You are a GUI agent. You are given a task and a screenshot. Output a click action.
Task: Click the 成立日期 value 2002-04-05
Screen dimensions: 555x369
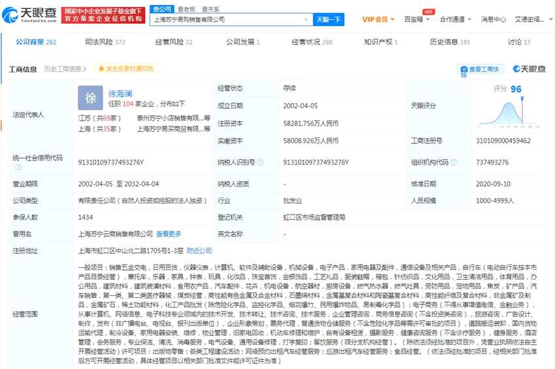click(300, 106)
